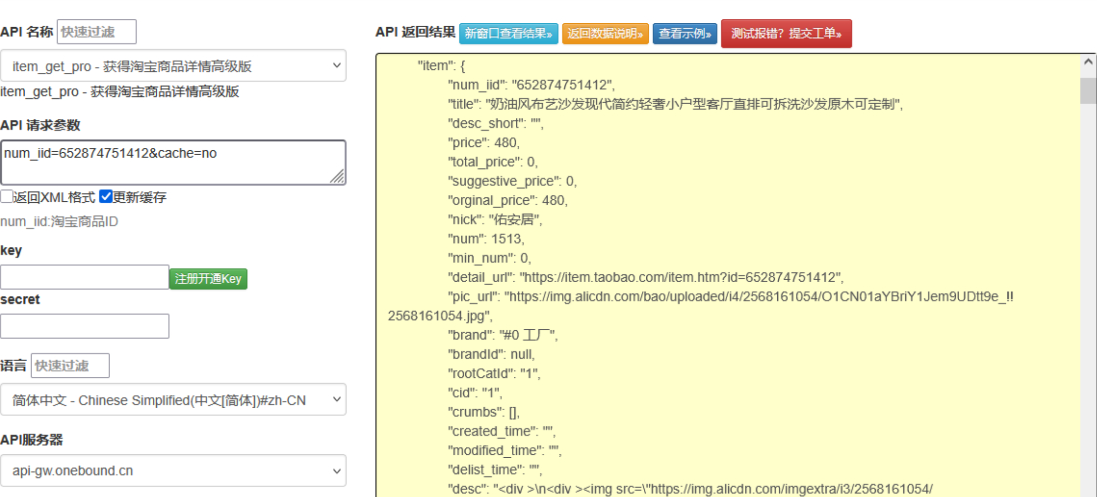Click the detail_url taobao link text
This screenshot has height=497, width=1097.
tap(681, 277)
